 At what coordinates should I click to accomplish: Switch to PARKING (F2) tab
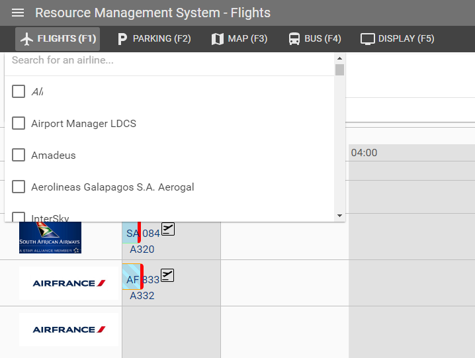point(154,39)
